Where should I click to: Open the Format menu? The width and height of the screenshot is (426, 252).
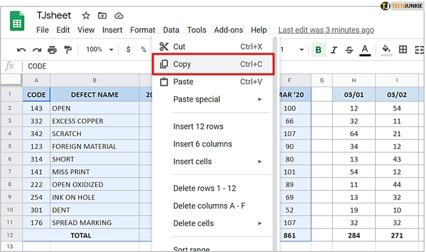(x=142, y=30)
